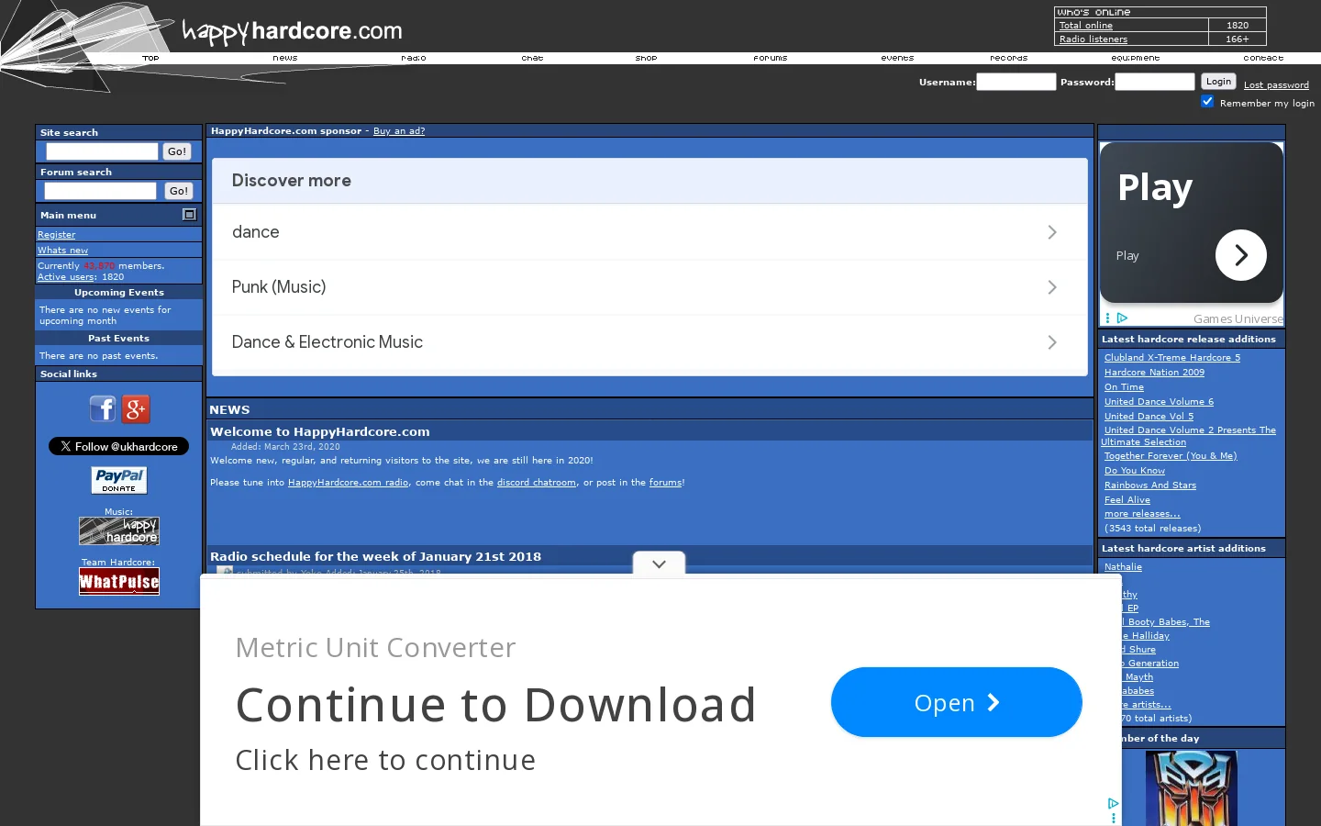Open the Buy an ad? link
Screen dimensions: 1321x826
click(399, 131)
